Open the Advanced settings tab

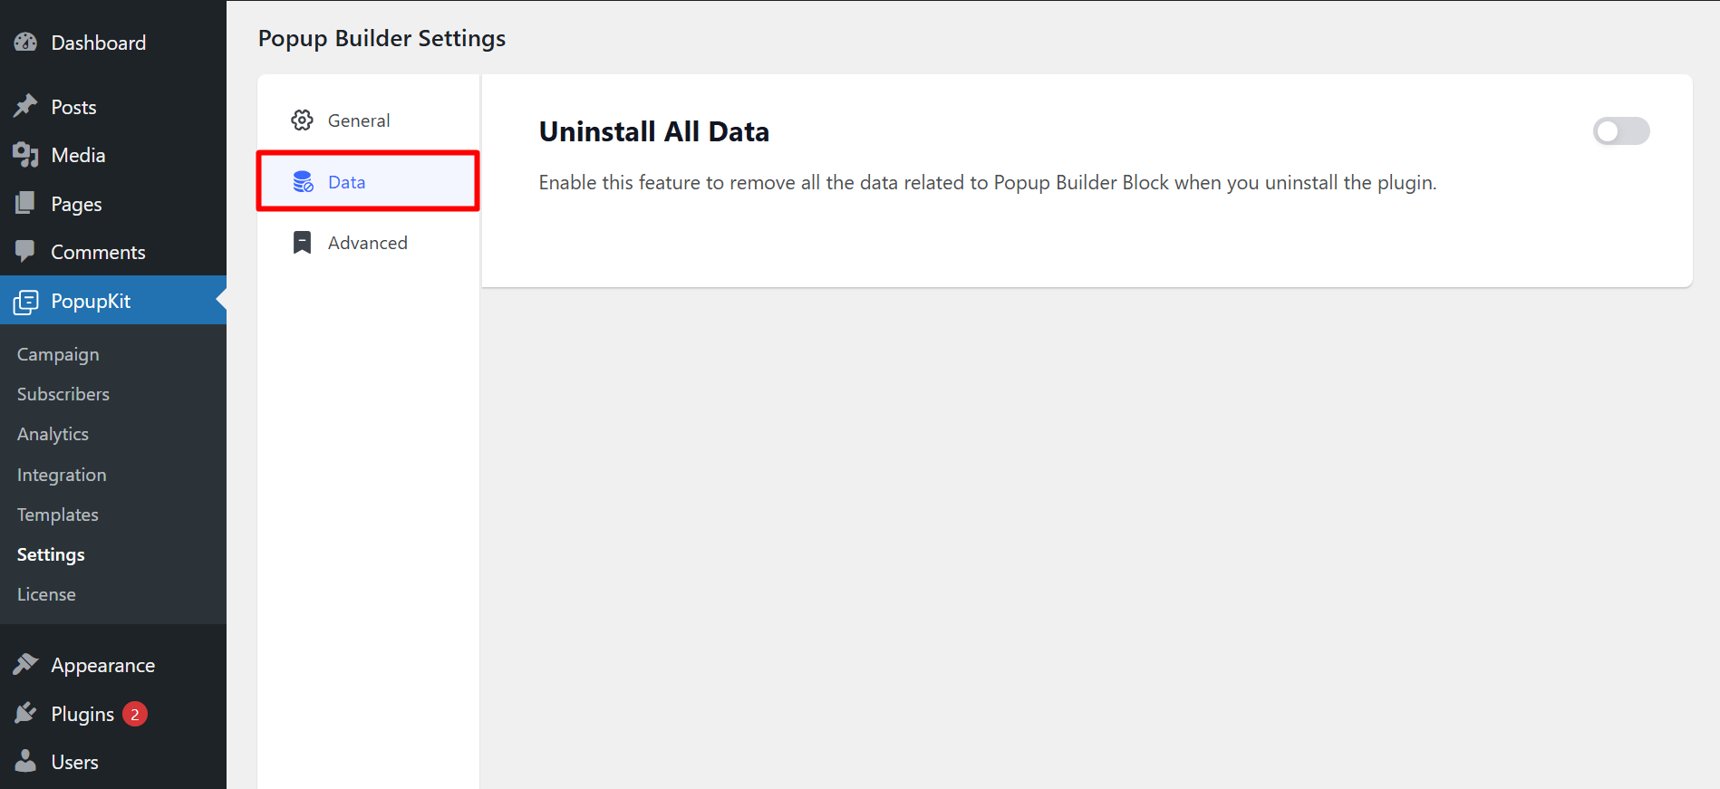pyautogui.click(x=367, y=243)
